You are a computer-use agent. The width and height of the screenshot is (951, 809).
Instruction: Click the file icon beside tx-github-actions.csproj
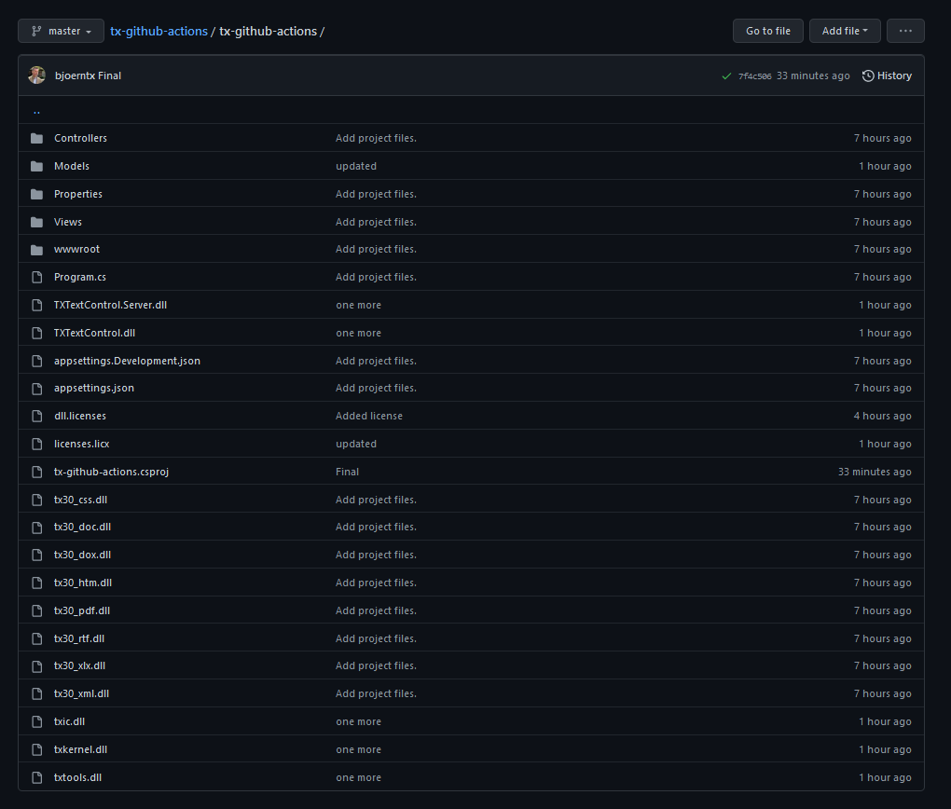pos(37,472)
